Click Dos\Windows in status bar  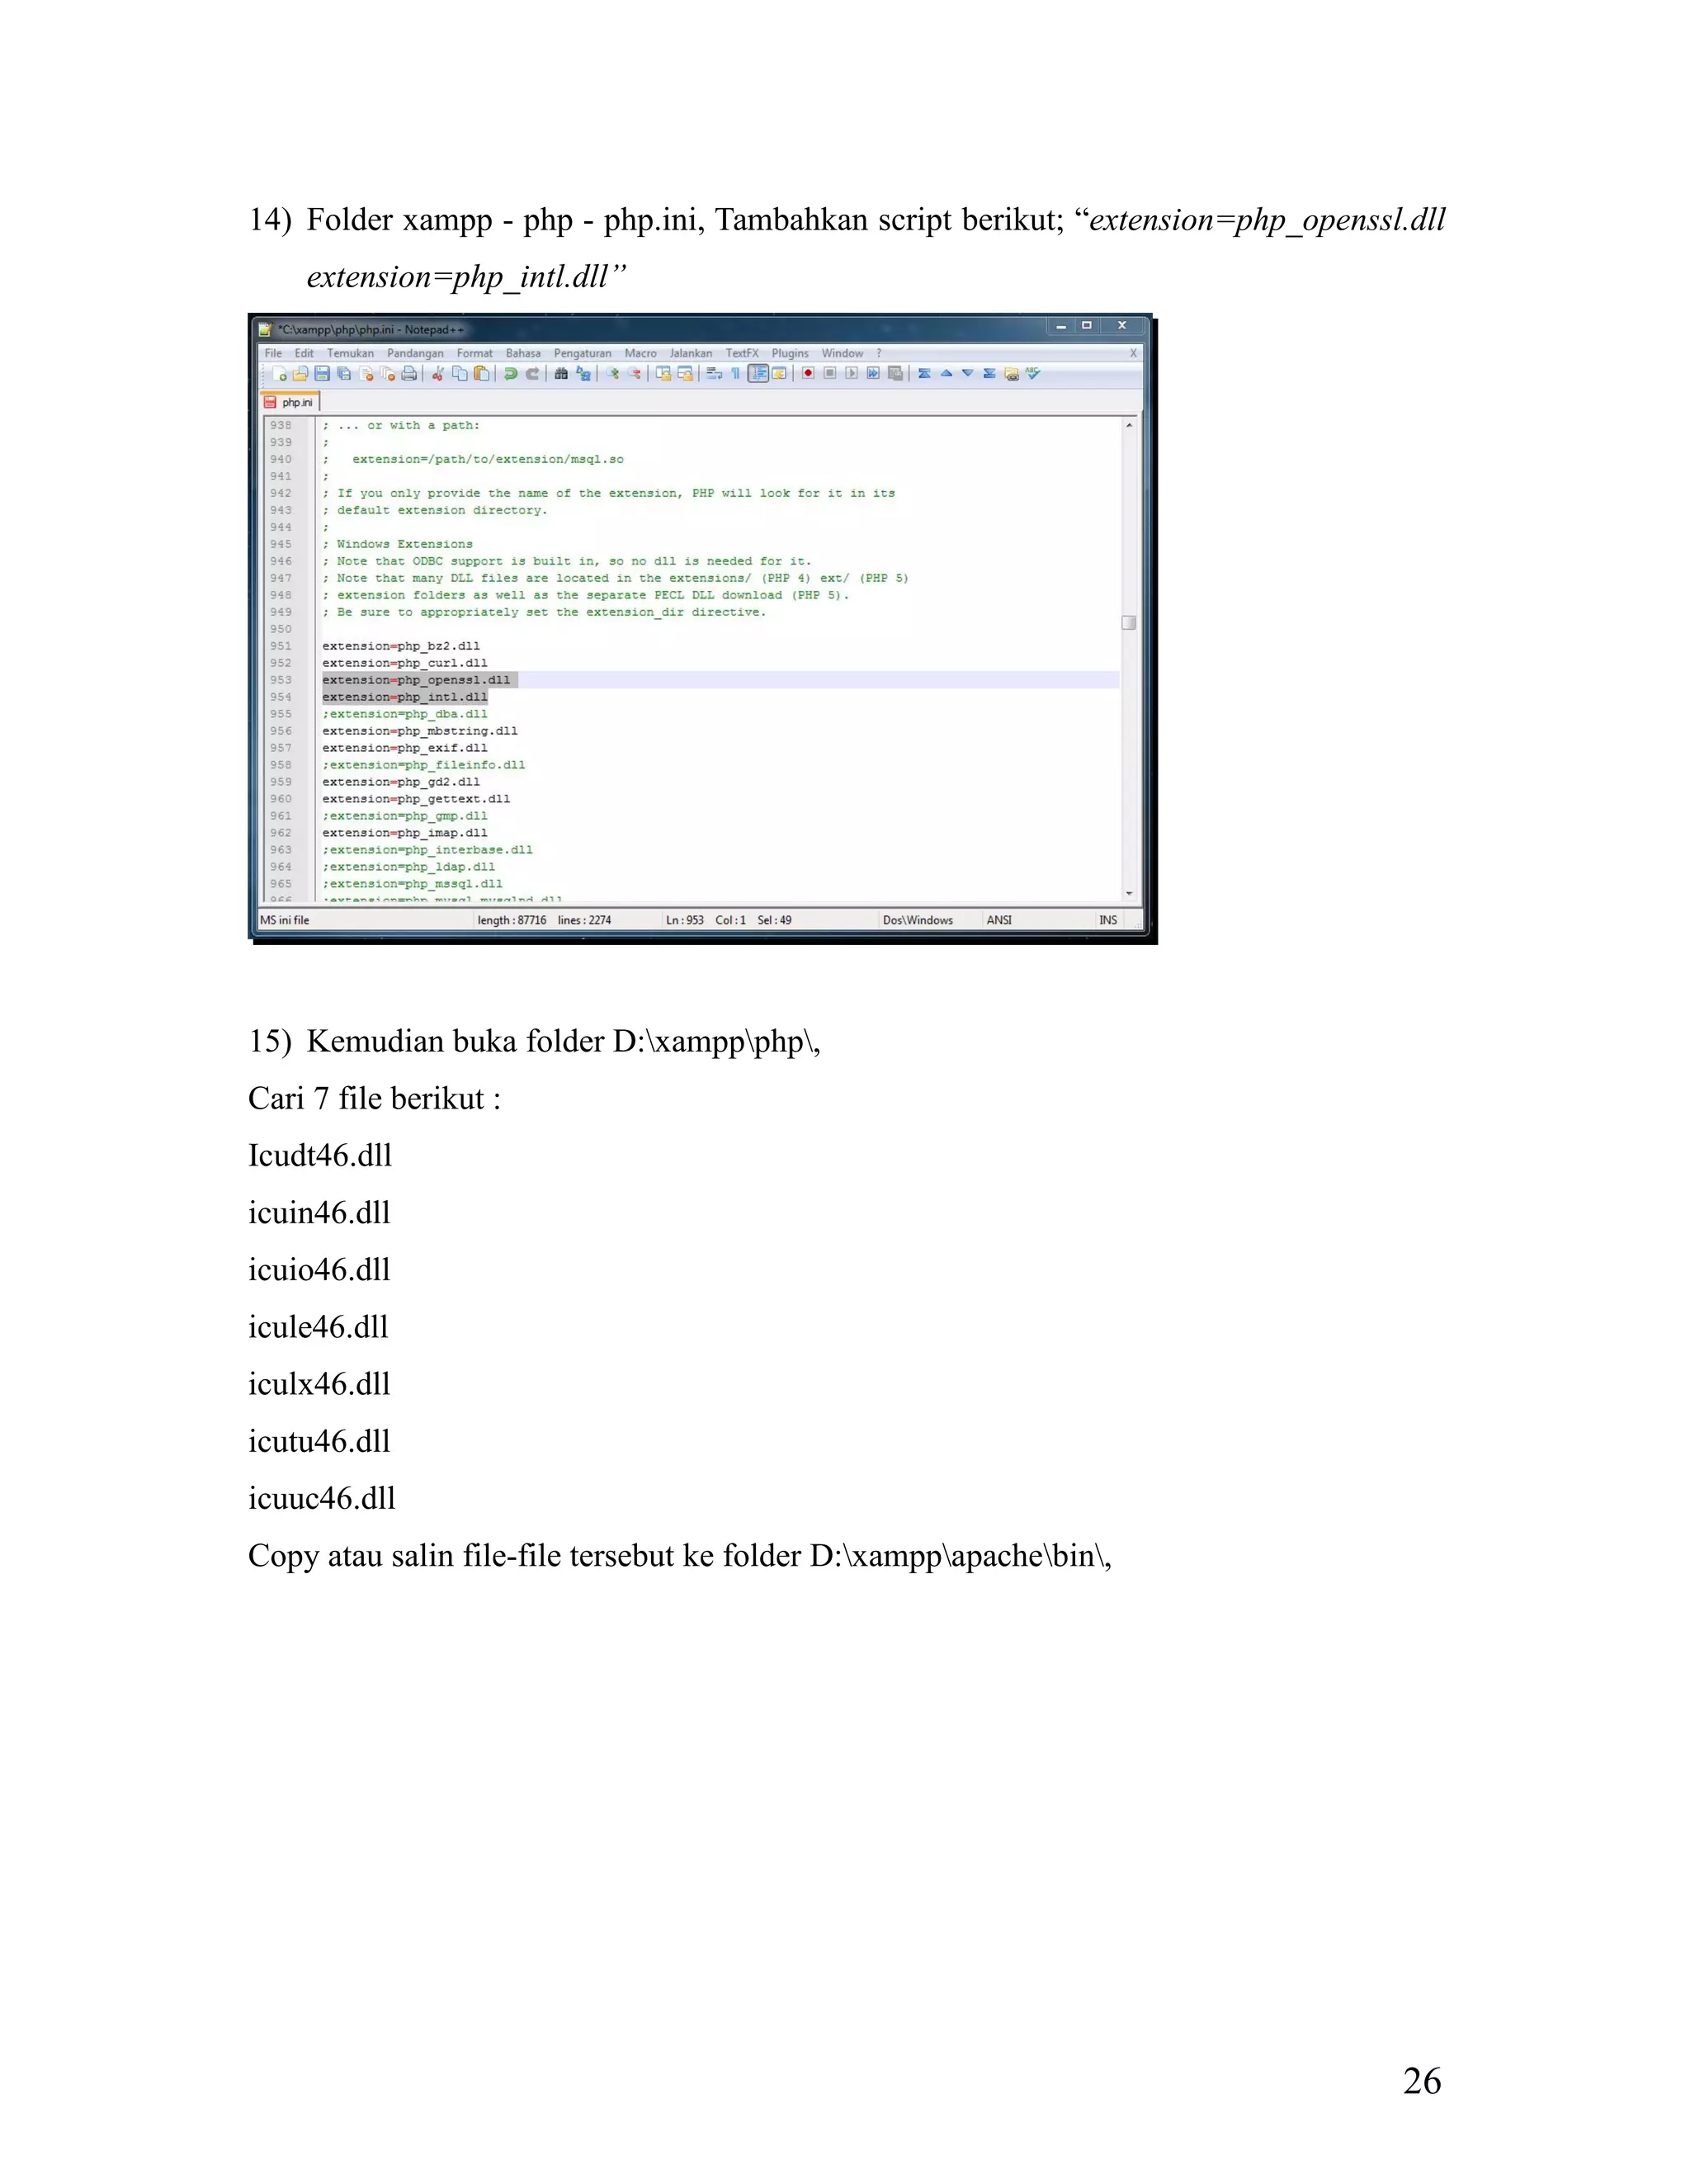click(918, 920)
